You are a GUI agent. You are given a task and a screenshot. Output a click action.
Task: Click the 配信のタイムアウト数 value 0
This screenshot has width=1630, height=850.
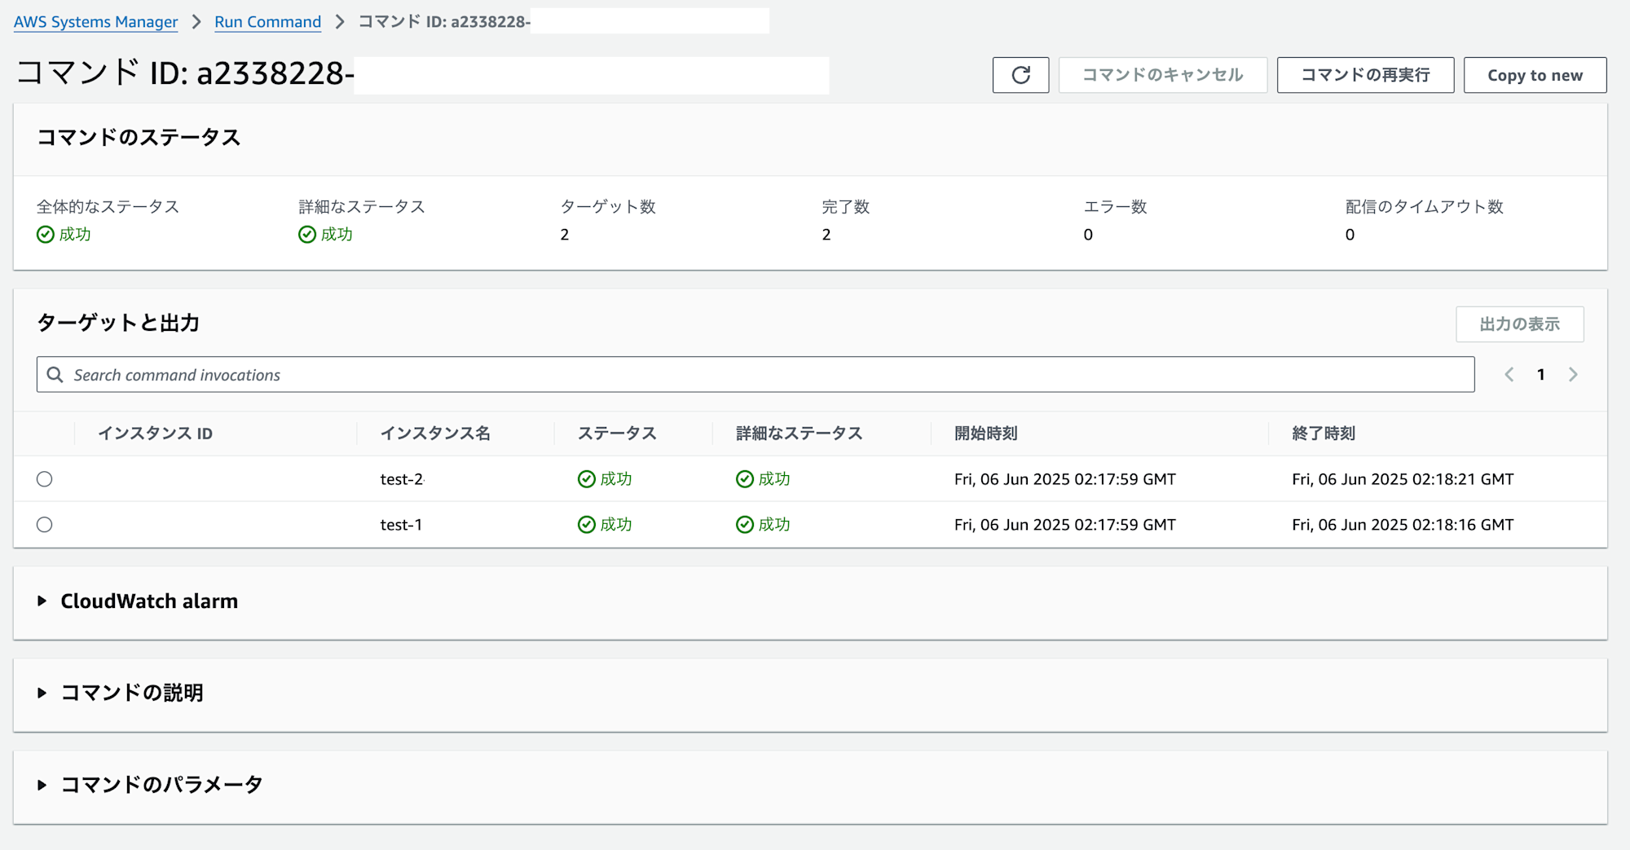pos(1350,235)
